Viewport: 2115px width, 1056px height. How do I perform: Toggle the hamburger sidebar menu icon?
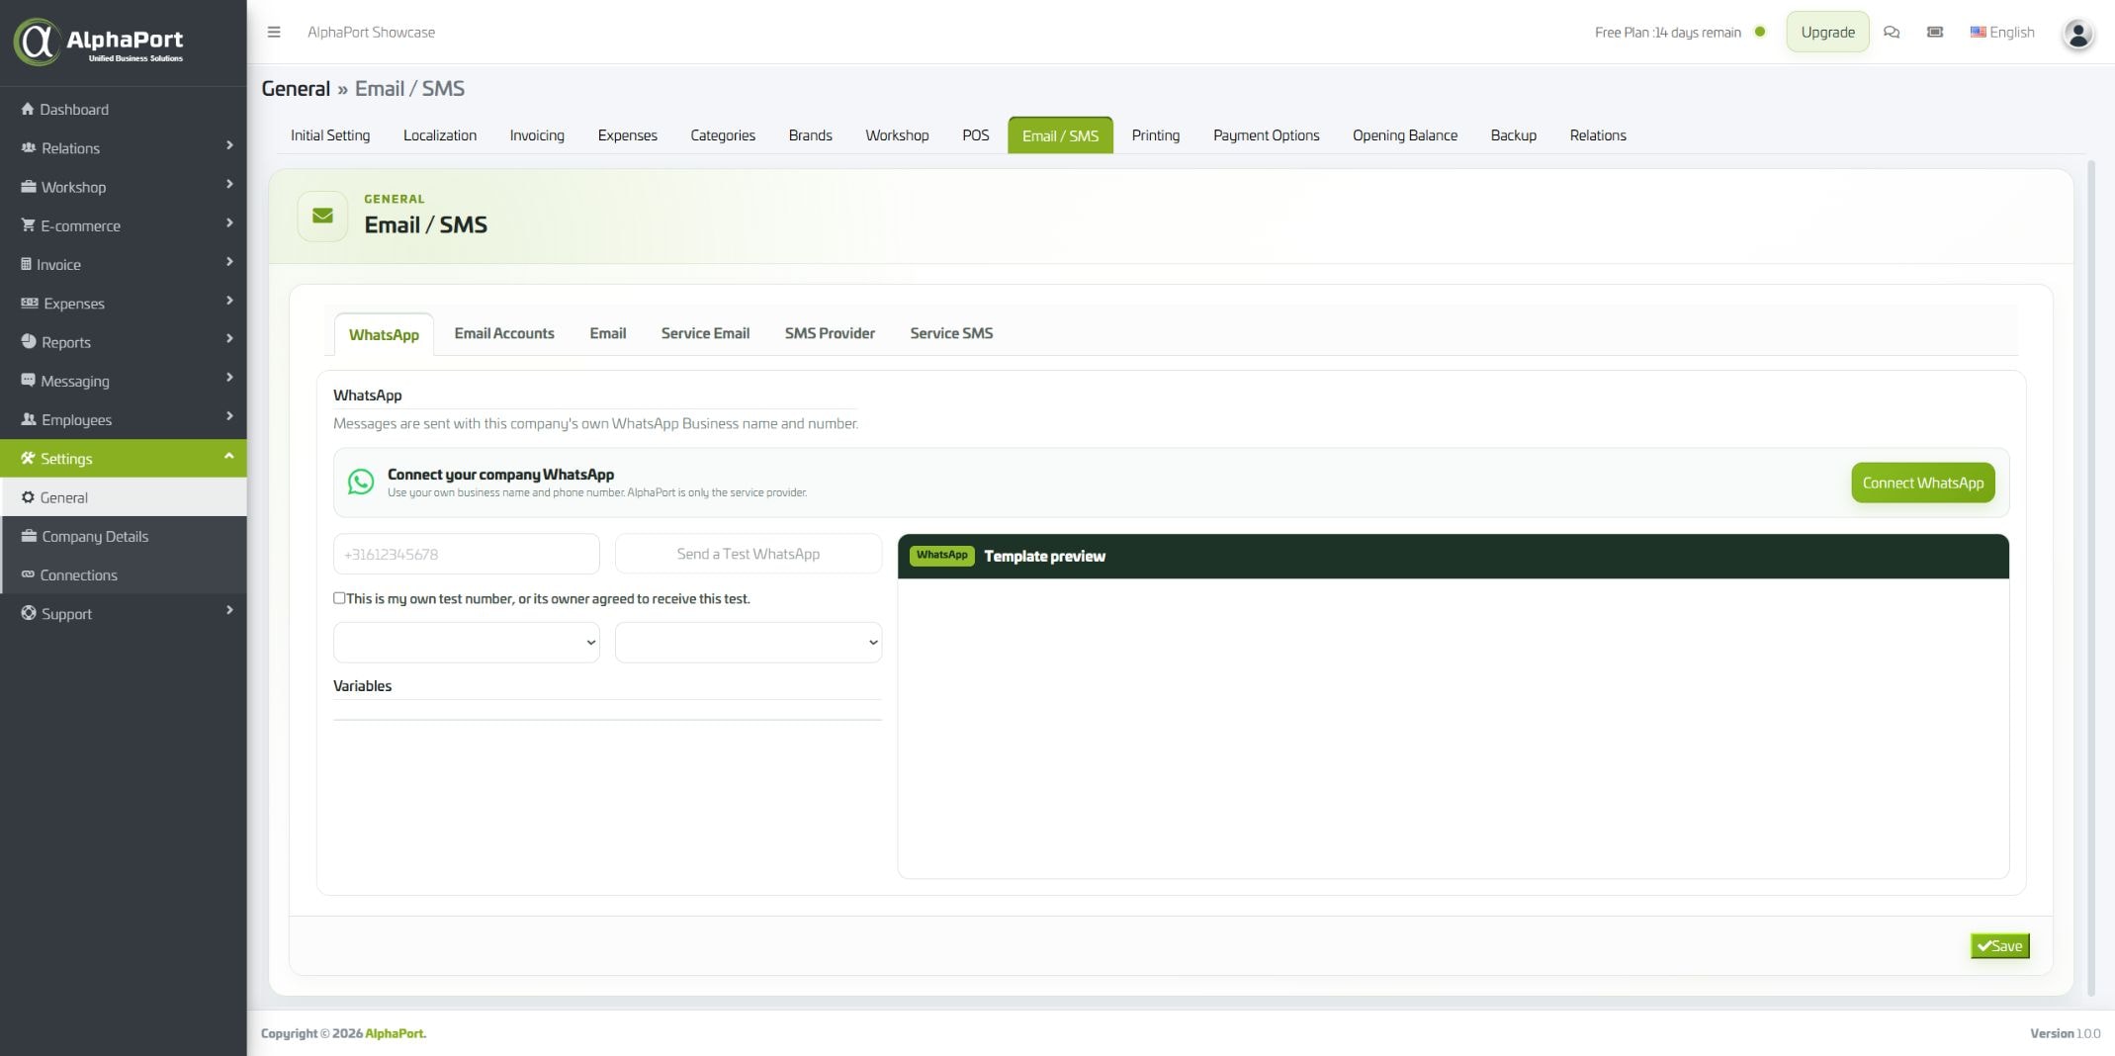coord(274,32)
